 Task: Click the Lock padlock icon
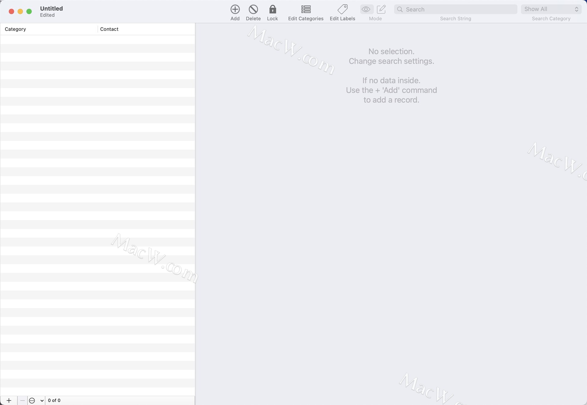[x=272, y=9]
